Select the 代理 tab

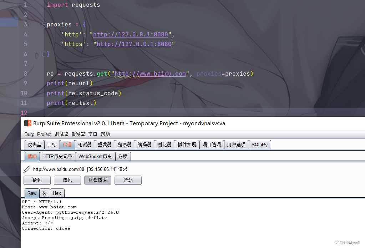tap(67, 145)
